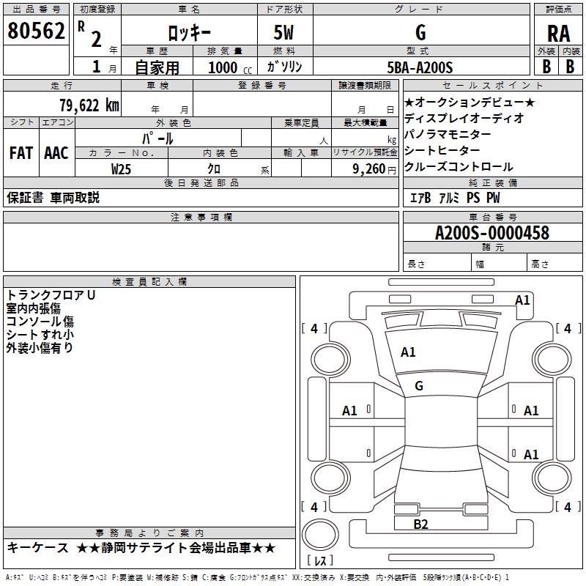
Task: Click the A1 scratch marker on the hood
Action: click(408, 352)
